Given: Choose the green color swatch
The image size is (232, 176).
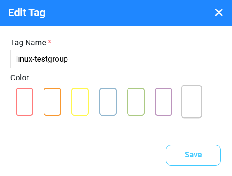Looking at the screenshot, I should tap(136, 102).
